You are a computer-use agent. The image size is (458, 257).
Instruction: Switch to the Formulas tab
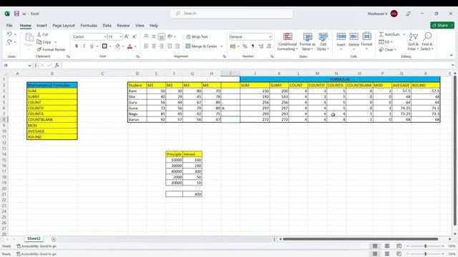tap(89, 26)
